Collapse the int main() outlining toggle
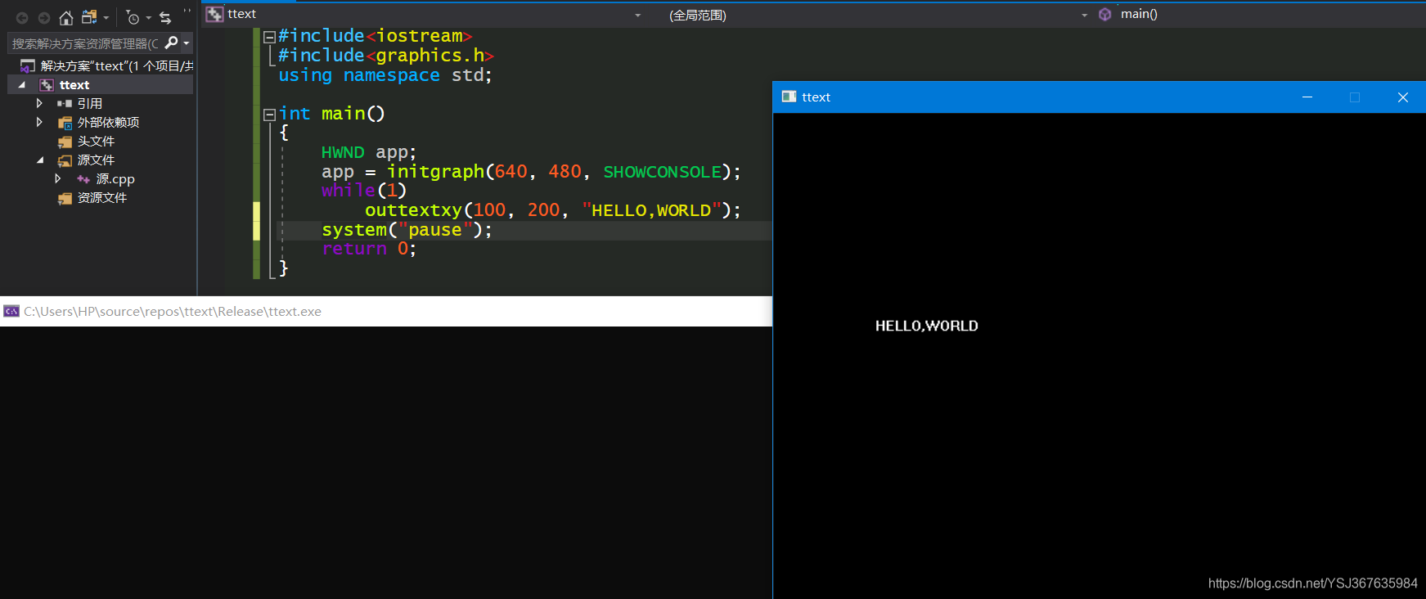This screenshot has width=1426, height=599. [268, 115]
